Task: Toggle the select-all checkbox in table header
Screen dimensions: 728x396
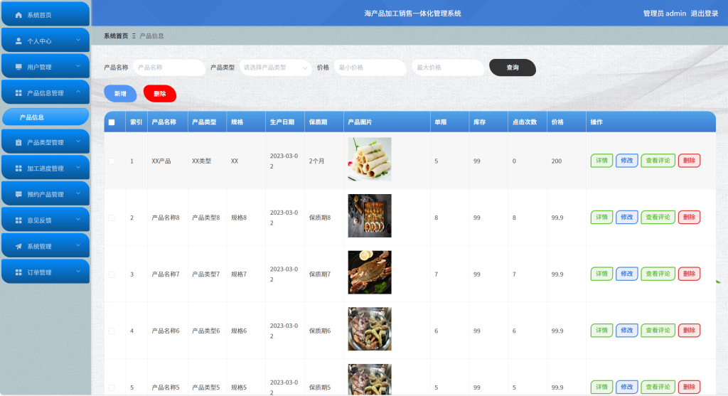Action: (x=112, y=122)
